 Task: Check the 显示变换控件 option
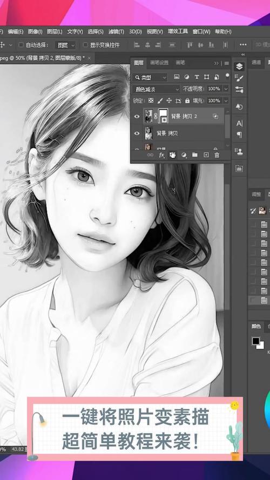[85, 45]
